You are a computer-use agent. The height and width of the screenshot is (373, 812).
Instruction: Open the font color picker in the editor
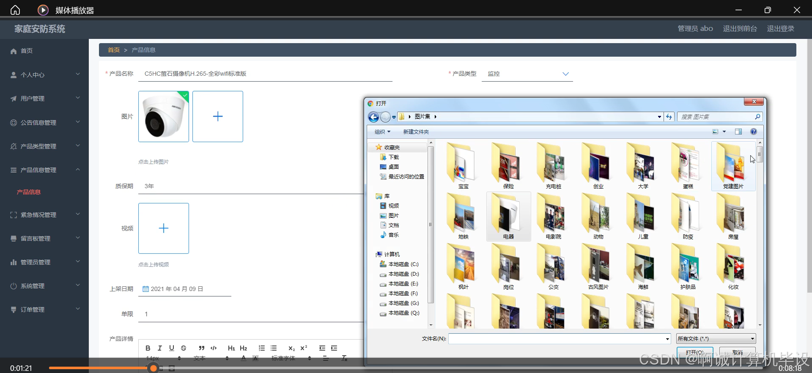[244, 358]
